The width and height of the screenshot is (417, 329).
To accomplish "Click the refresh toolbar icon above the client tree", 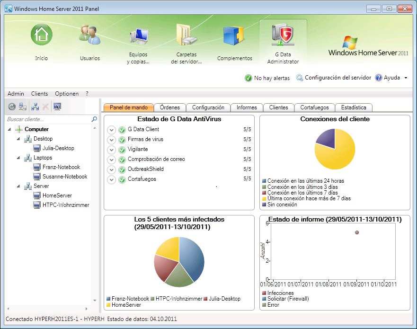I will 12,107.
